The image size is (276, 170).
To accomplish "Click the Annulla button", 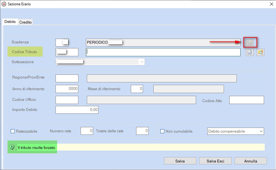I will (x=251, y=161).
